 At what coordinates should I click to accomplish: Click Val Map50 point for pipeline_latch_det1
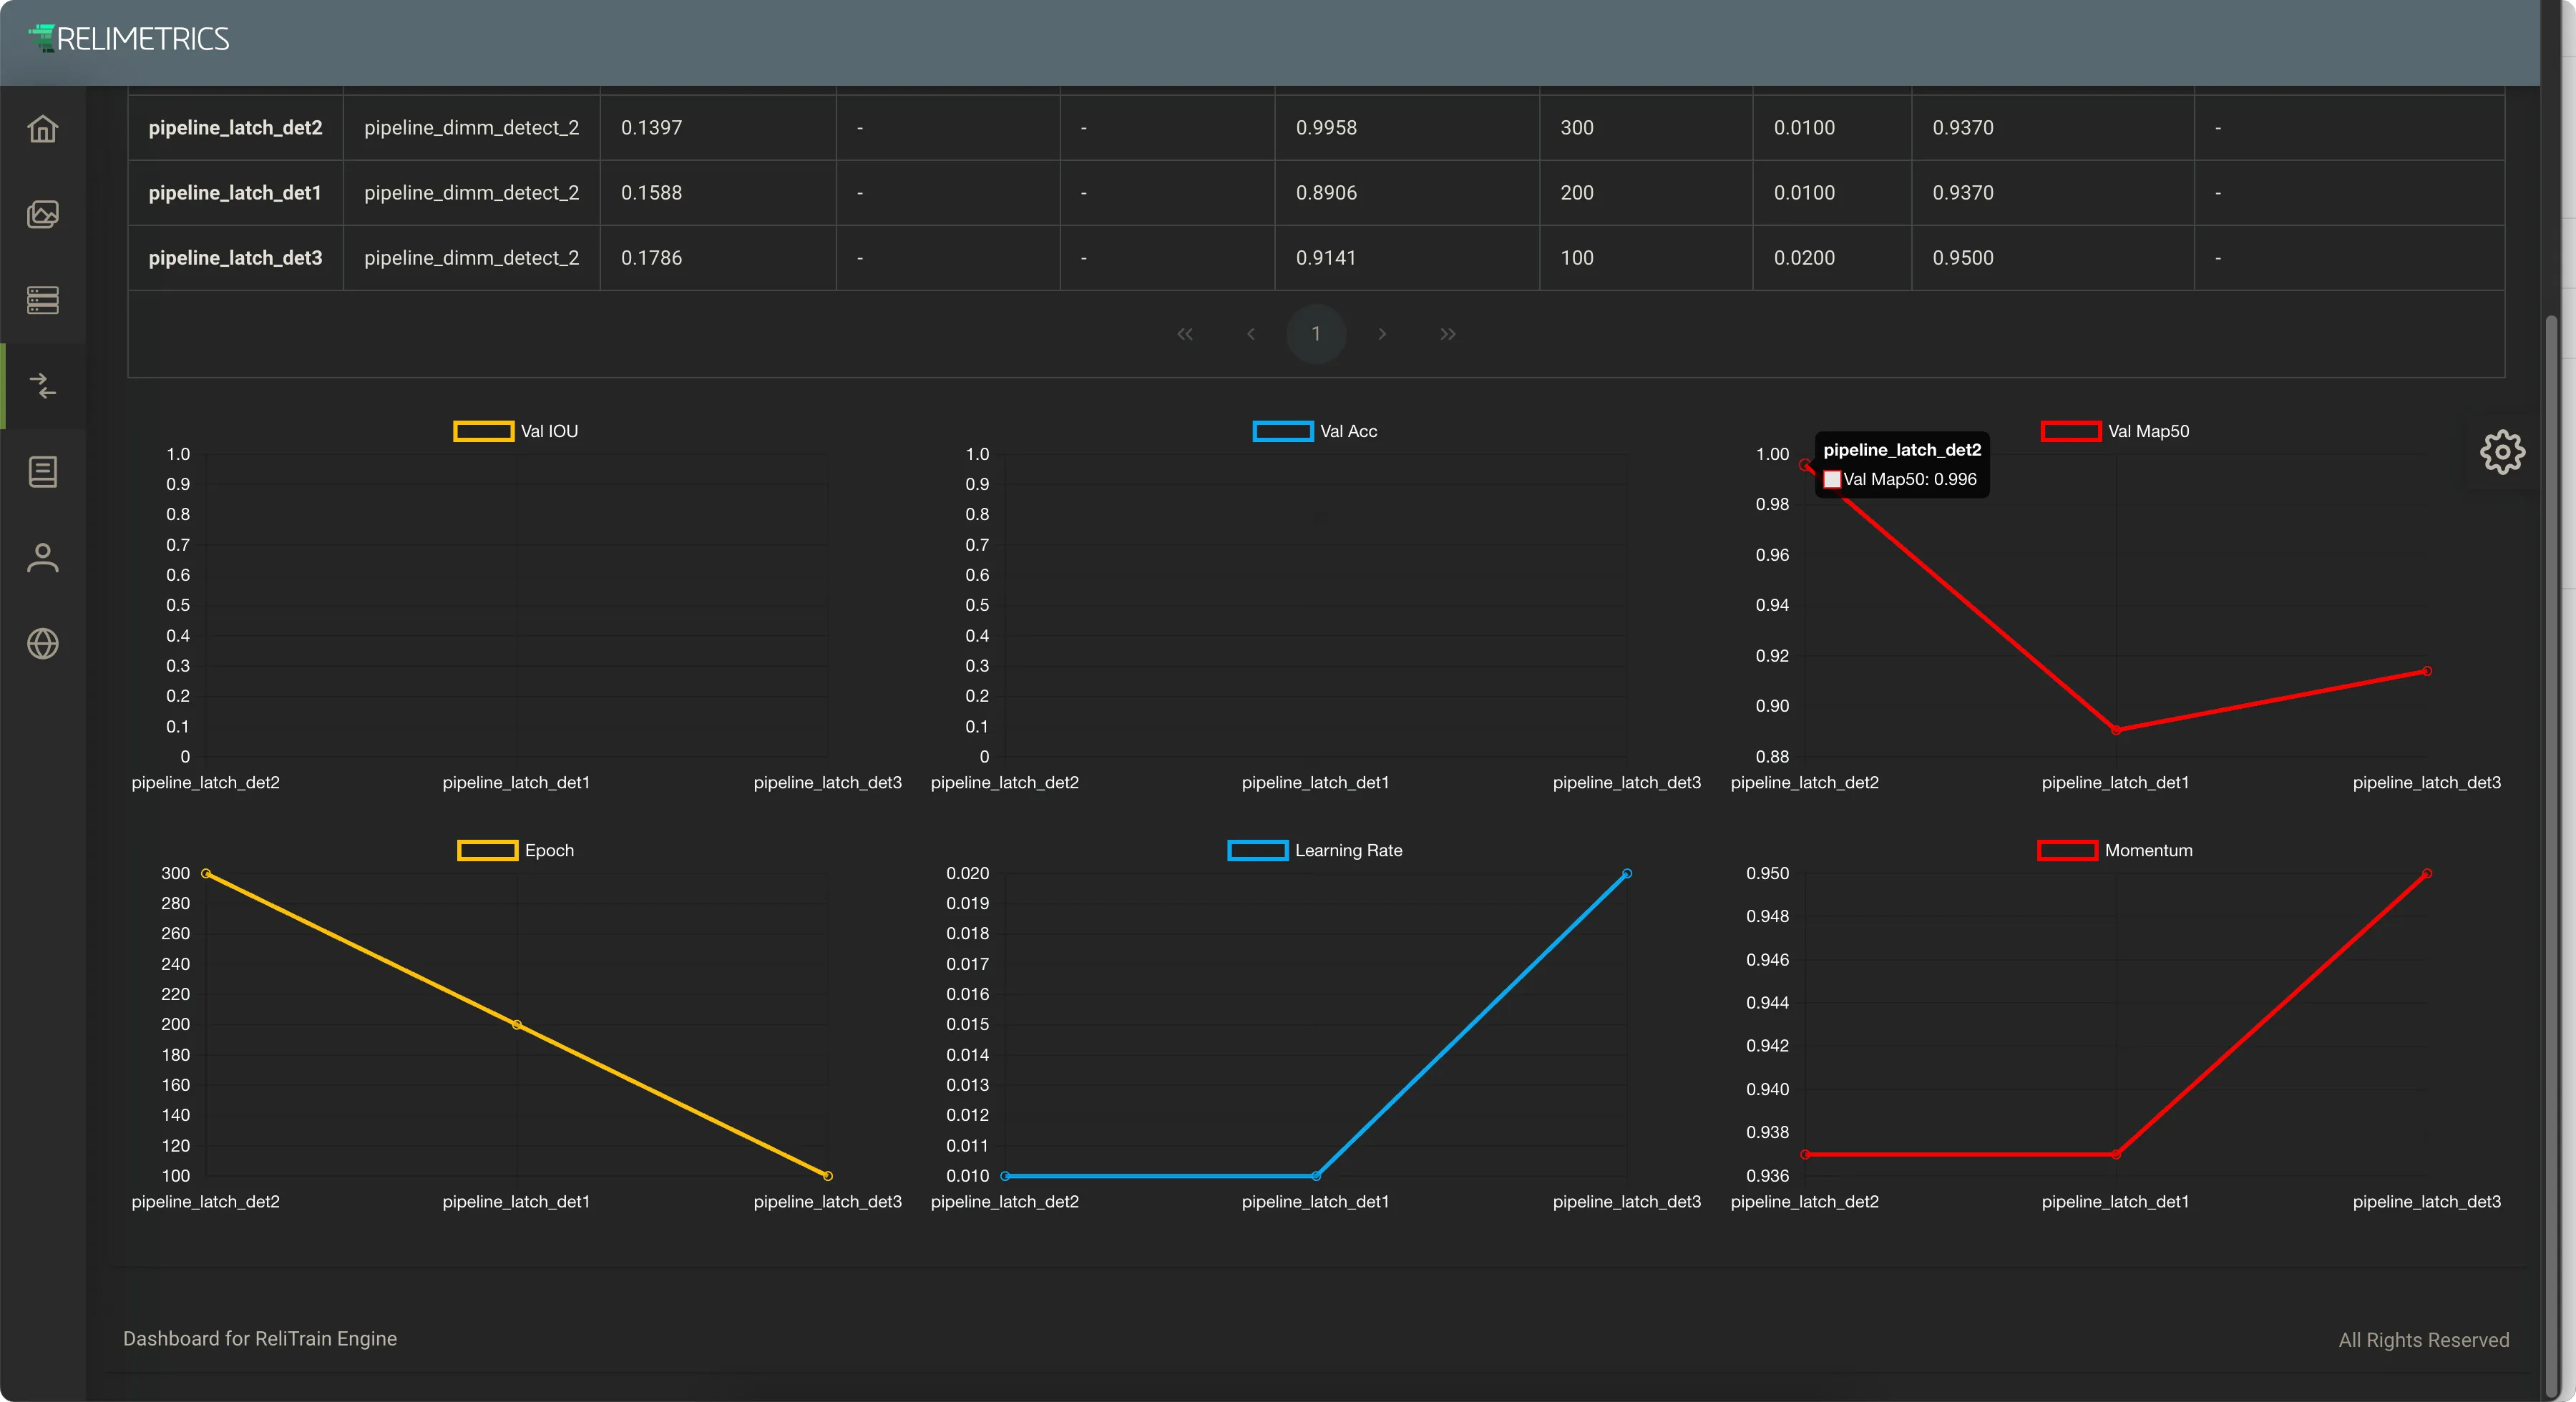[2116, 730]
